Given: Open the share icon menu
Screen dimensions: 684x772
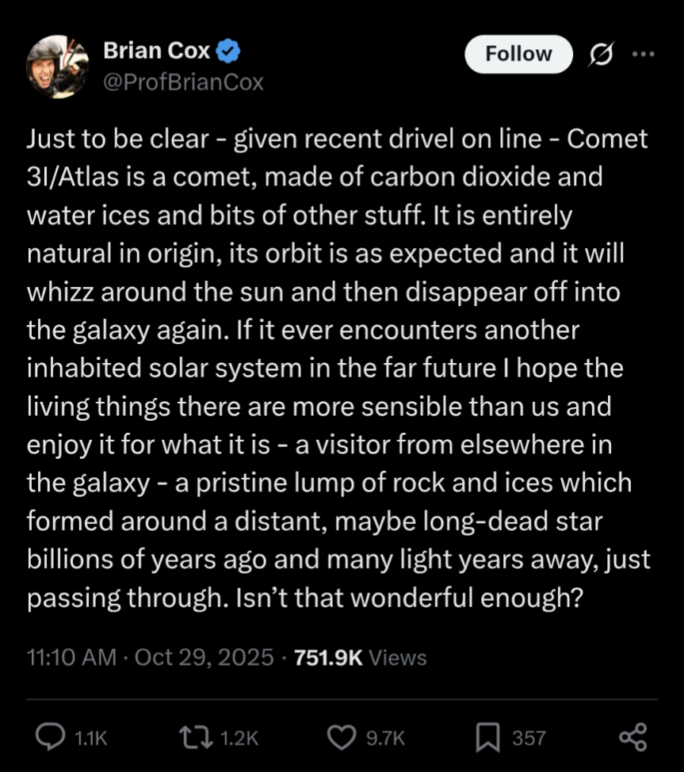Looking at the screenshot, I should pos(632,737).
